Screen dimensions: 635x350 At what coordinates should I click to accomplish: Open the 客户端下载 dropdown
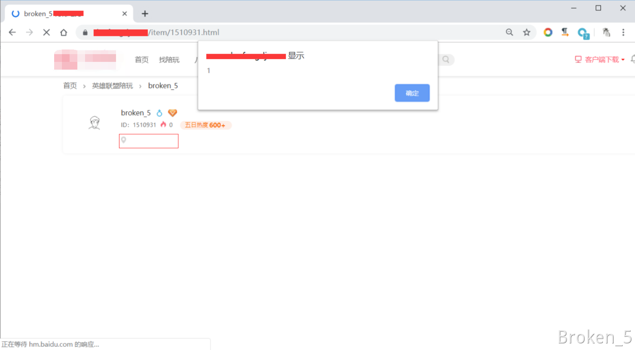point(600,60)
